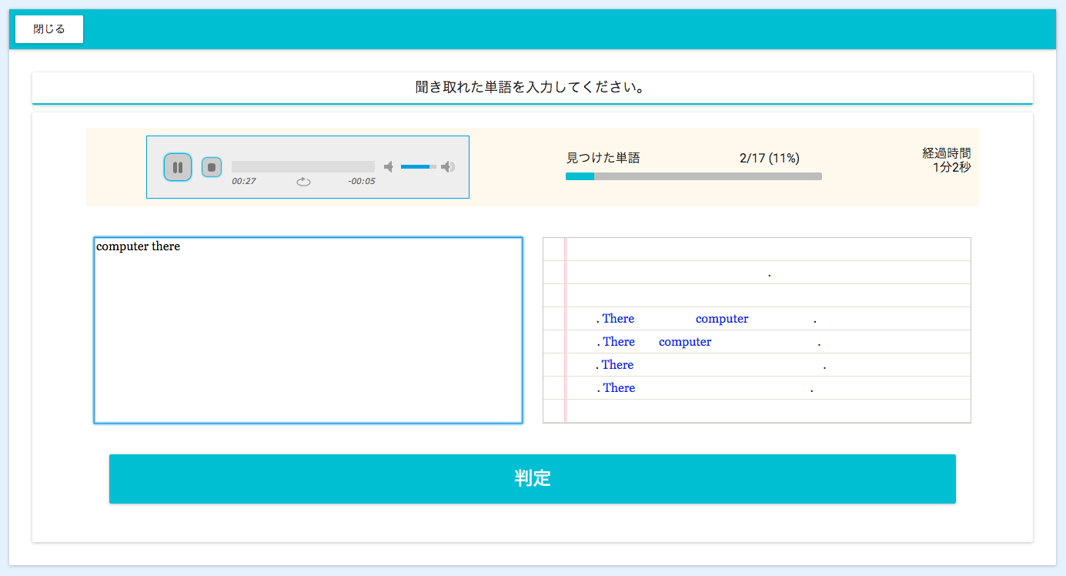1066x576 pixels.
Task: Click the remaining time -00:05 label
Action: tap(361, 182)
